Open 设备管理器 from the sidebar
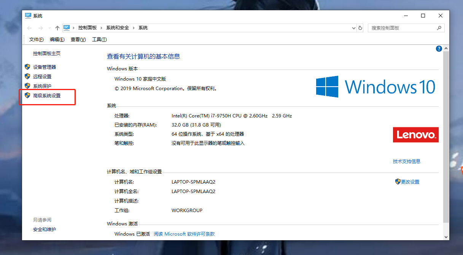 (x=45, y=67)
